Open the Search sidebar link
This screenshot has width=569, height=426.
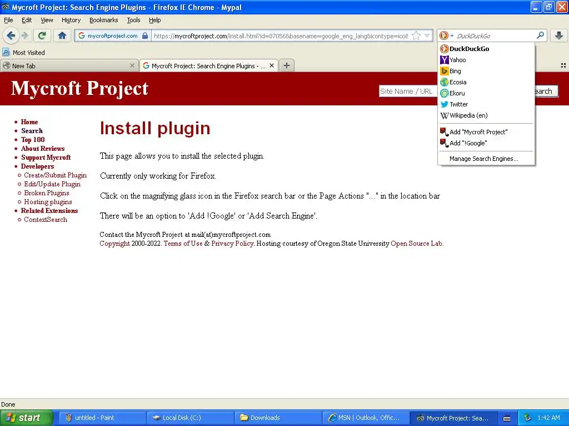32,131
